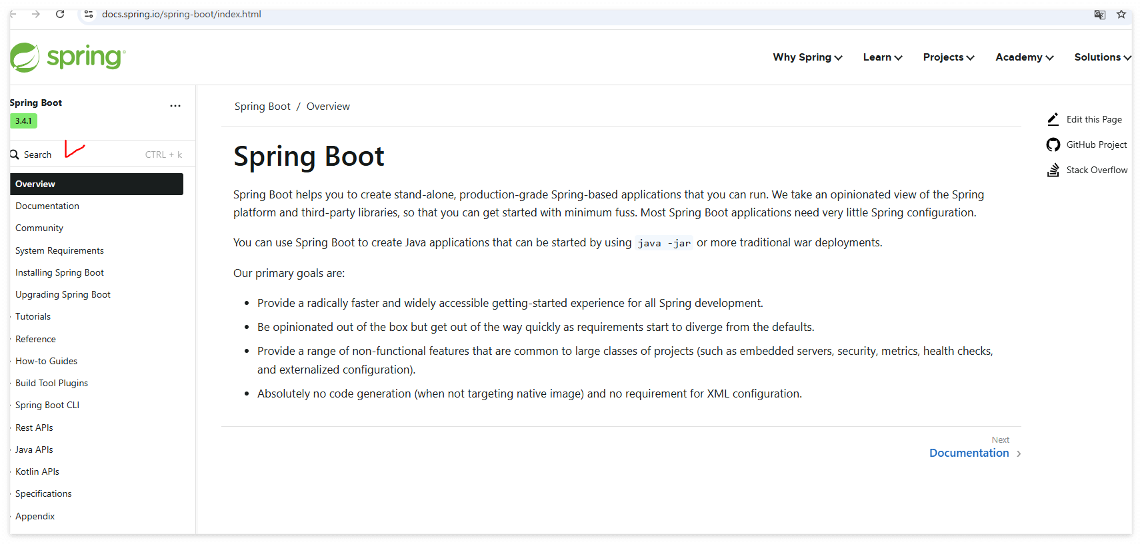Viewport: 1142px width, 544px height.
Task: Reload the page
Action: point(60,14)
